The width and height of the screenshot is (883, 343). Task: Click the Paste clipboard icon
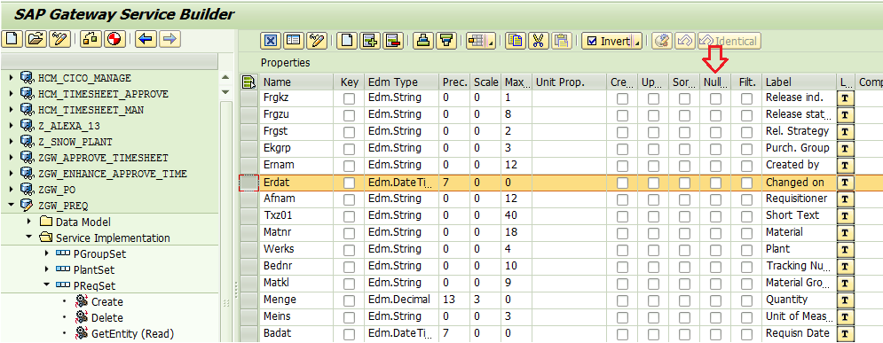click(561, 41)
